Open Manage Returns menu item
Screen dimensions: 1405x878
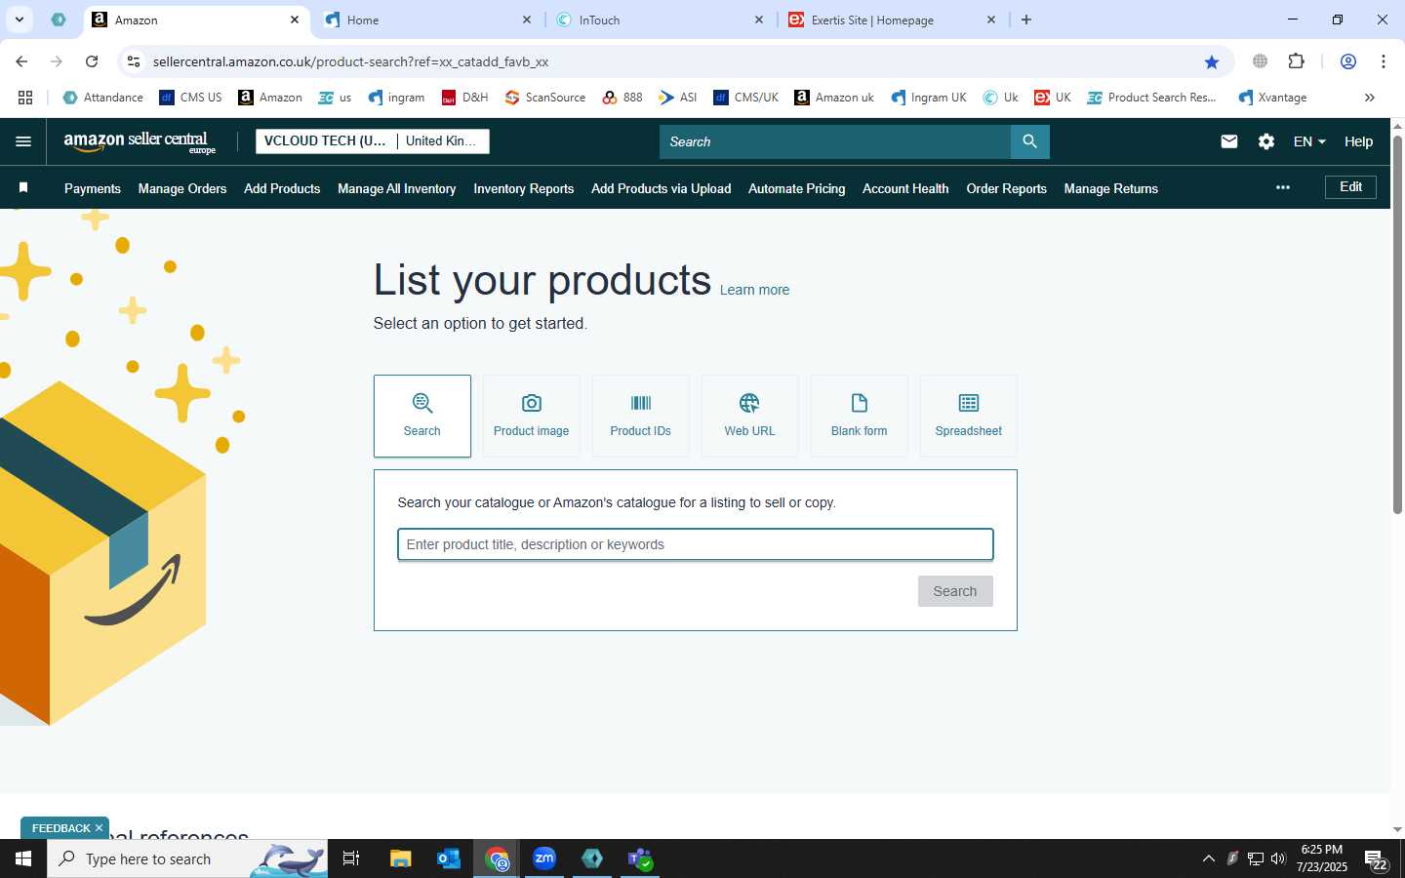[1111, 188]
